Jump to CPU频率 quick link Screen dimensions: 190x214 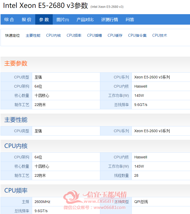tap(74, 35)
